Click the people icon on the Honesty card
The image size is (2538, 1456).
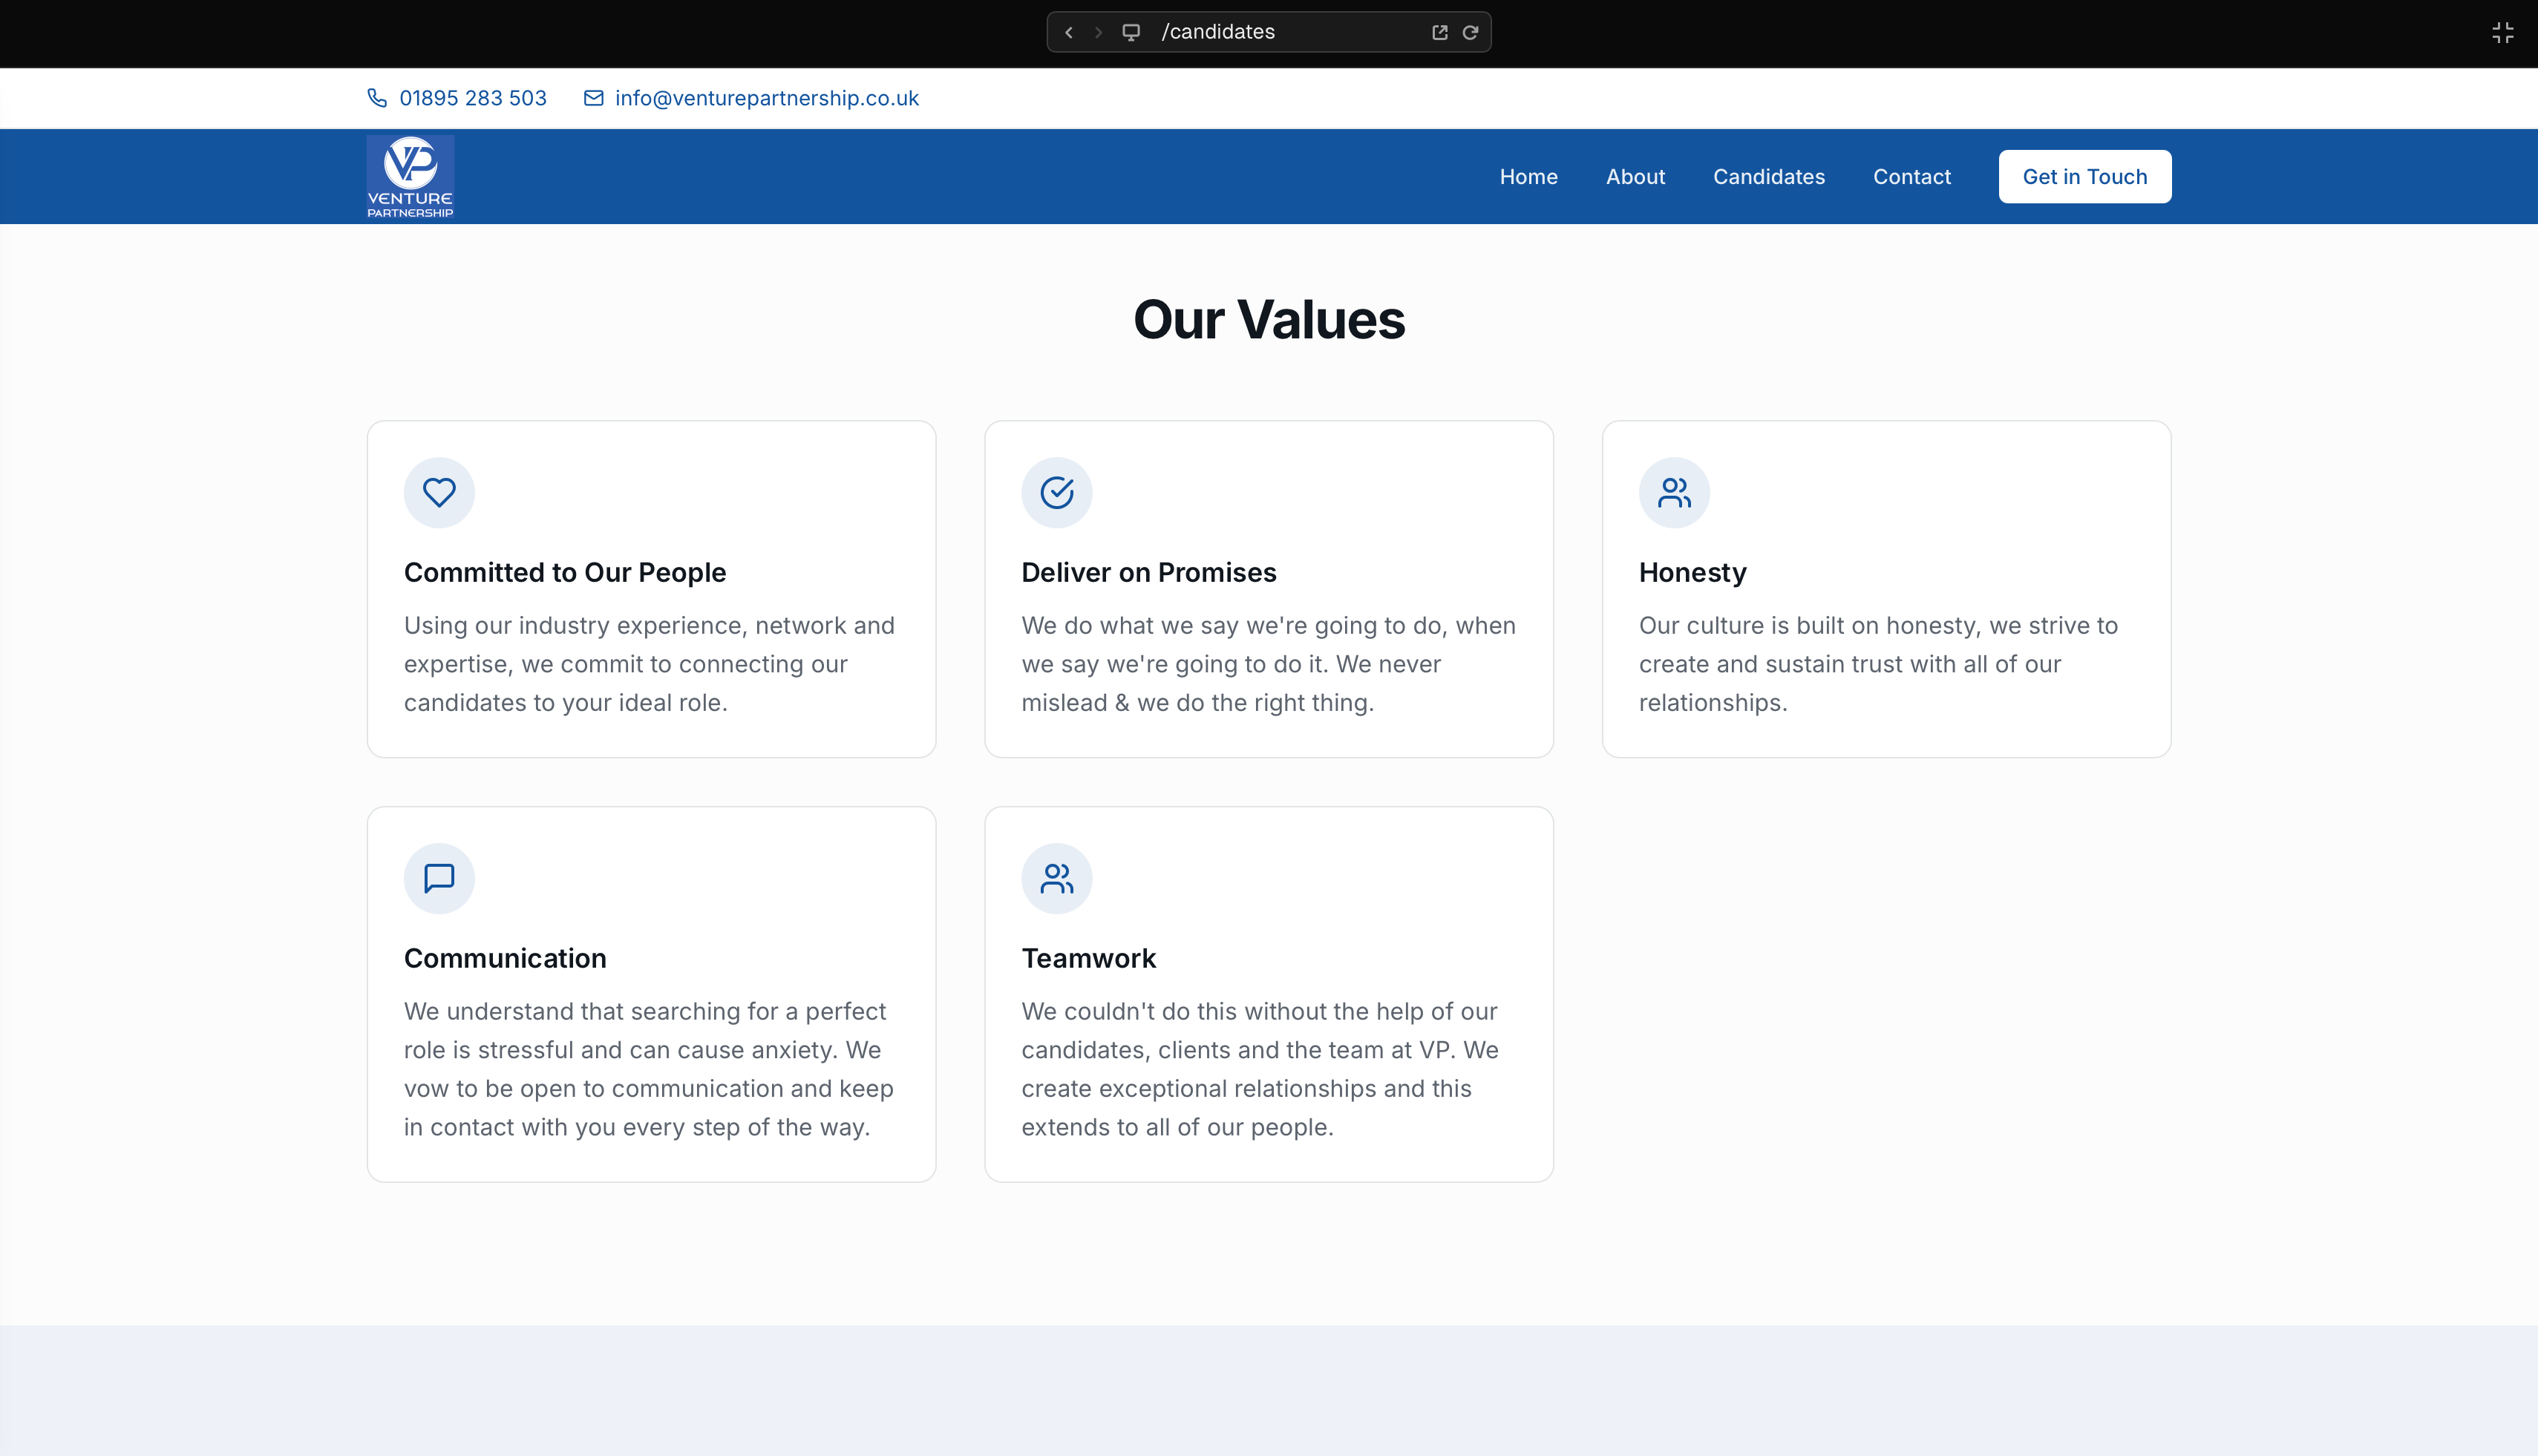tap(1673, 492)
